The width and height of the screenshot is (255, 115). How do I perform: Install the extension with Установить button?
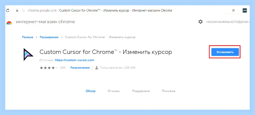pyautogui.click(x=225, y=52)
